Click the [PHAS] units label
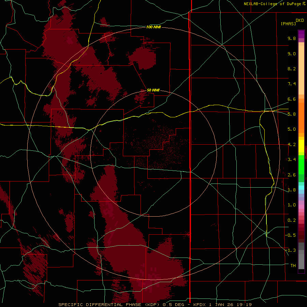 (288, 24)
